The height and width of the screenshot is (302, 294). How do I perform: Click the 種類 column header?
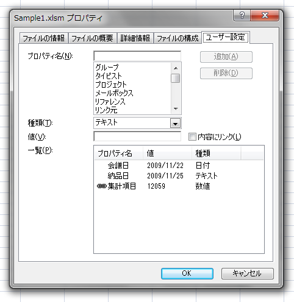pos(216,153)
